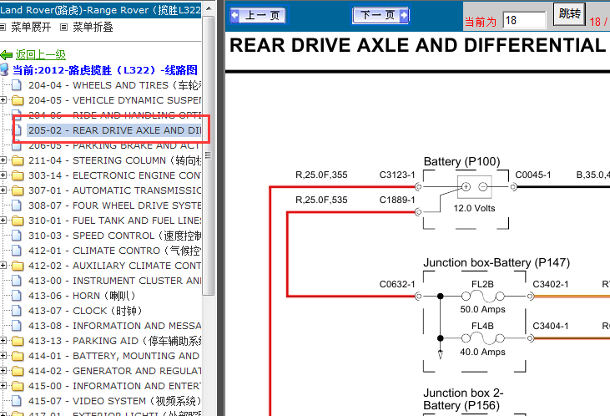Open 412-01 CLIMATE CONTRO document
Image resolution: width=610 pixels, height=416 pixels.
115,251
